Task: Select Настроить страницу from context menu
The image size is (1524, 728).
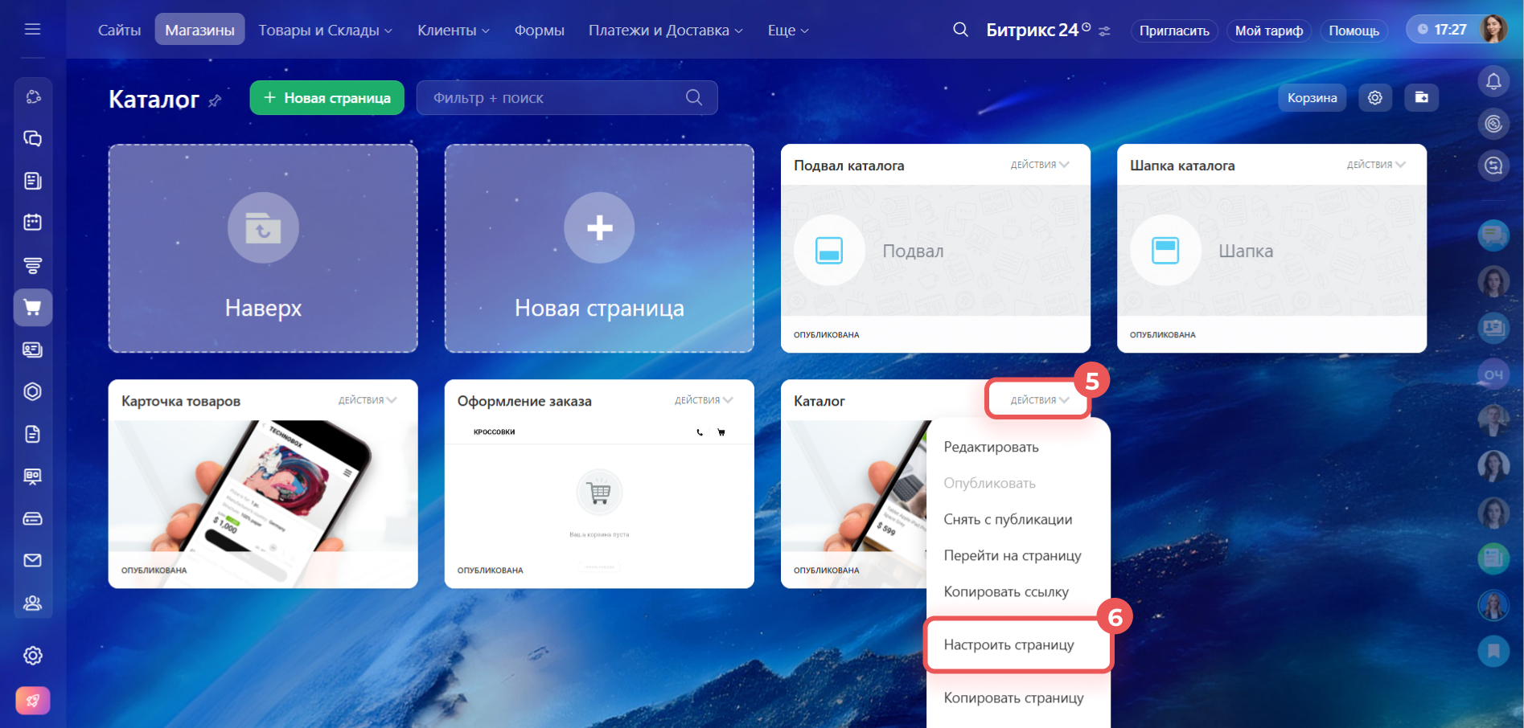Action: pos(1008,644)
